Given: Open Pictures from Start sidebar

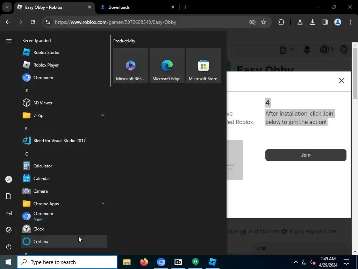Looking at the screenshot, I should tap(9, 213).
